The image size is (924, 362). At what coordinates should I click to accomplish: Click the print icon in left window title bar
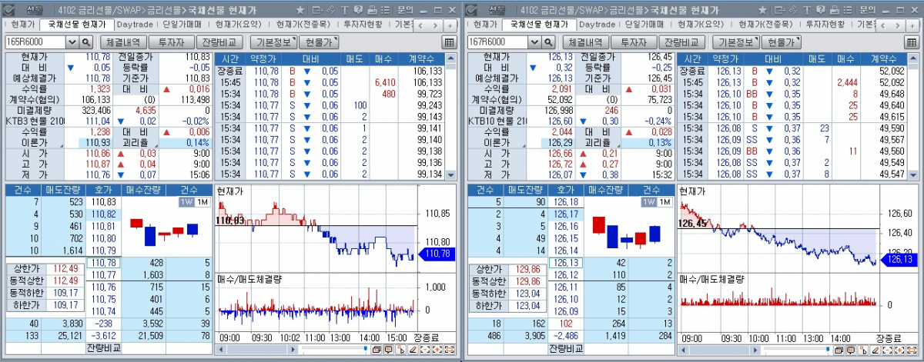click(372, 10)
